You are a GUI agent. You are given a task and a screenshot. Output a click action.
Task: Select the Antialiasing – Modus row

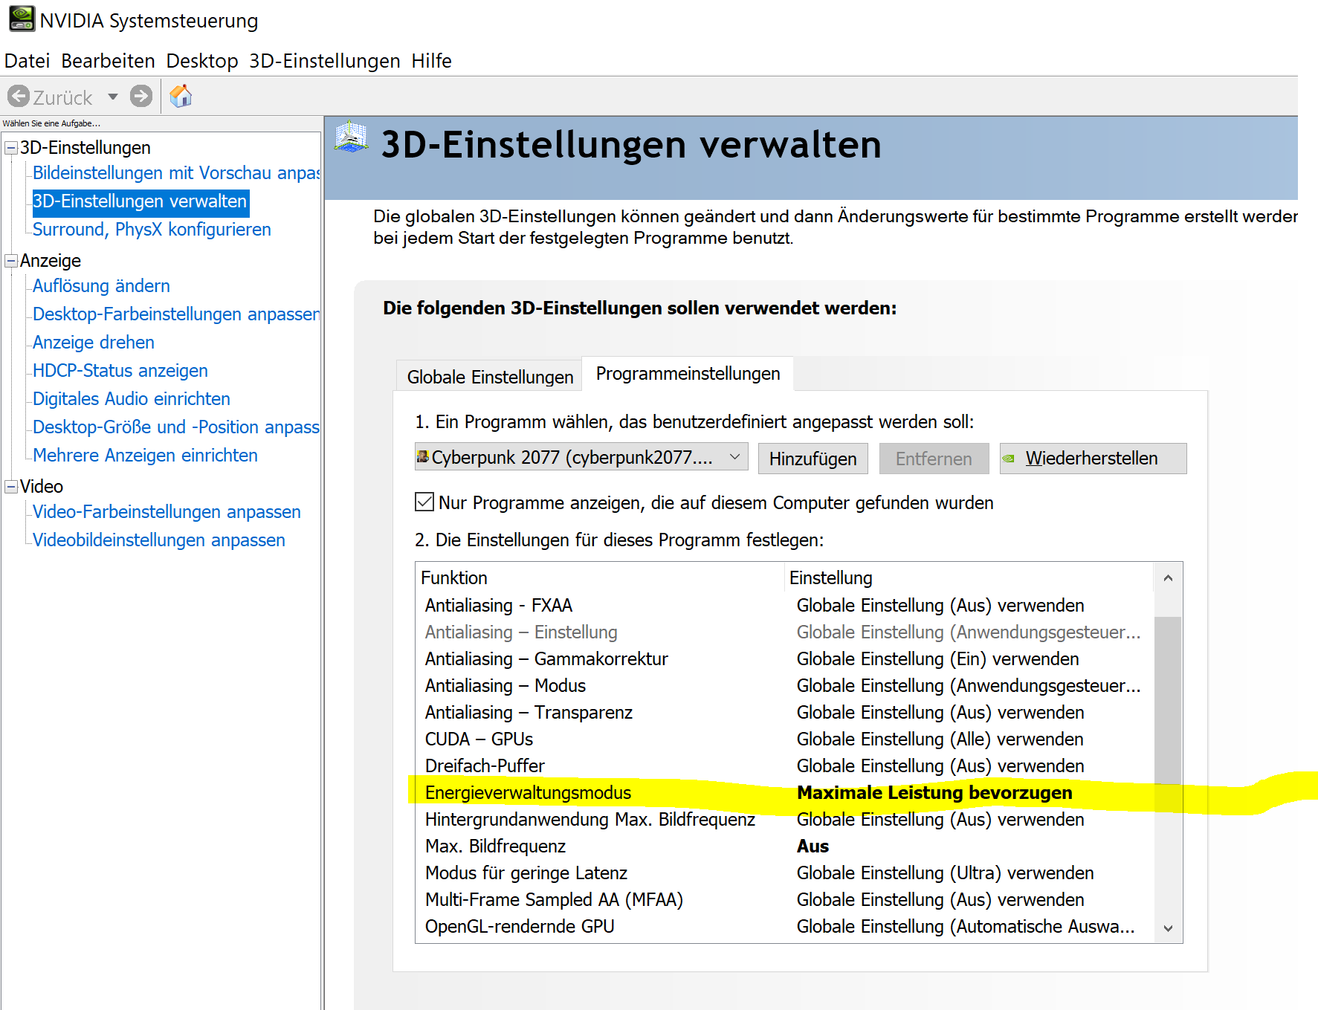coord(784,686)
